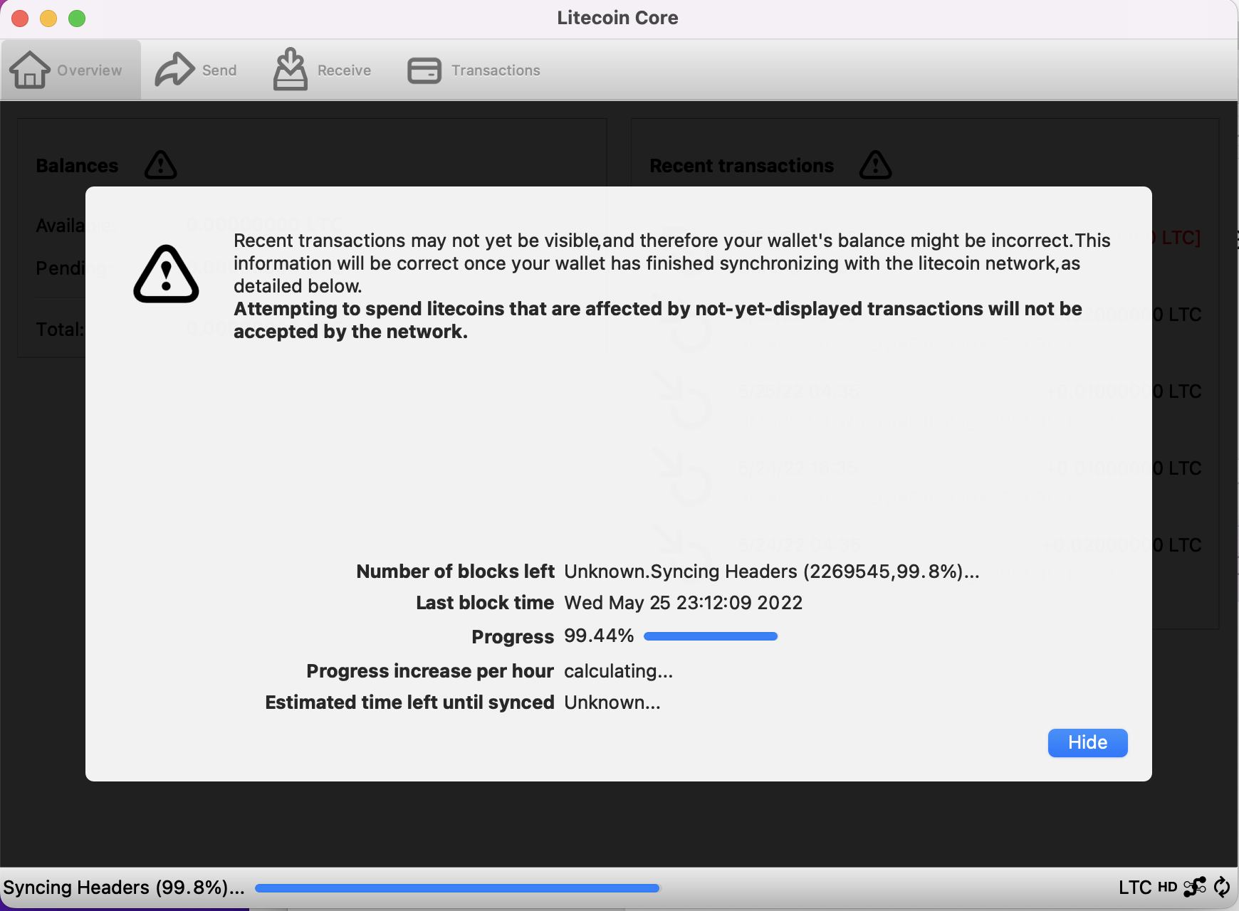Click the 99.44% progress bar in dialog
Screen dimensions: 1239x911
coord(710,636)
